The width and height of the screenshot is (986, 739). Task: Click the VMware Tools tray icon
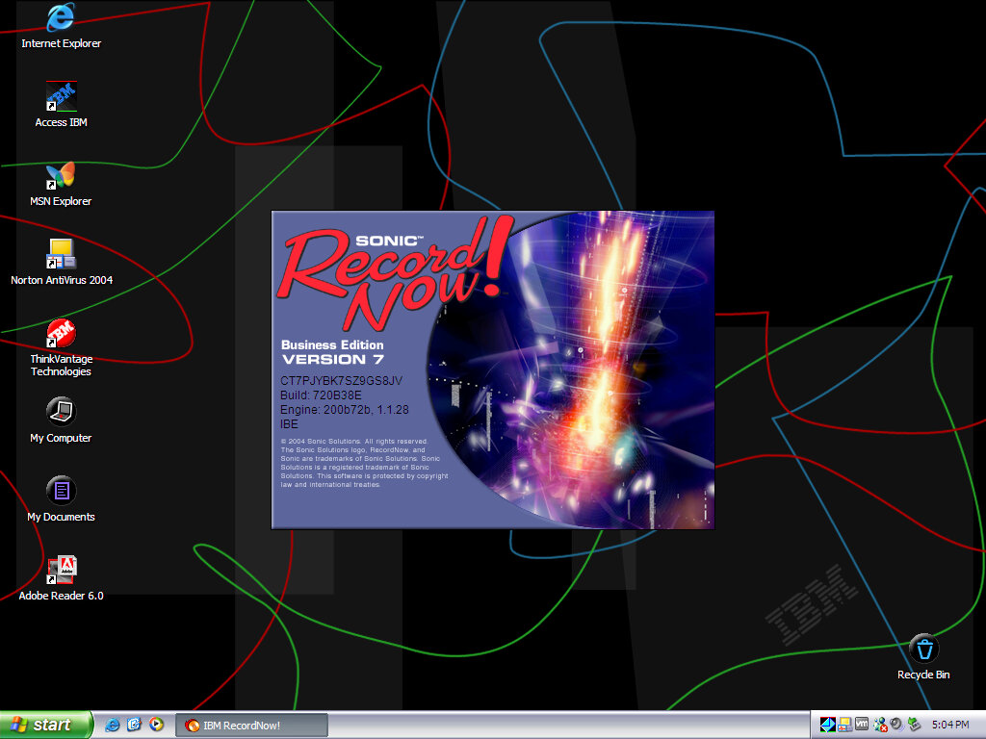pyautogui.click(x=862, y=725)
